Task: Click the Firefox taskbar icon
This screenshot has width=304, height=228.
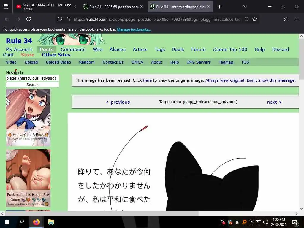Action: (x=36, y=222)
